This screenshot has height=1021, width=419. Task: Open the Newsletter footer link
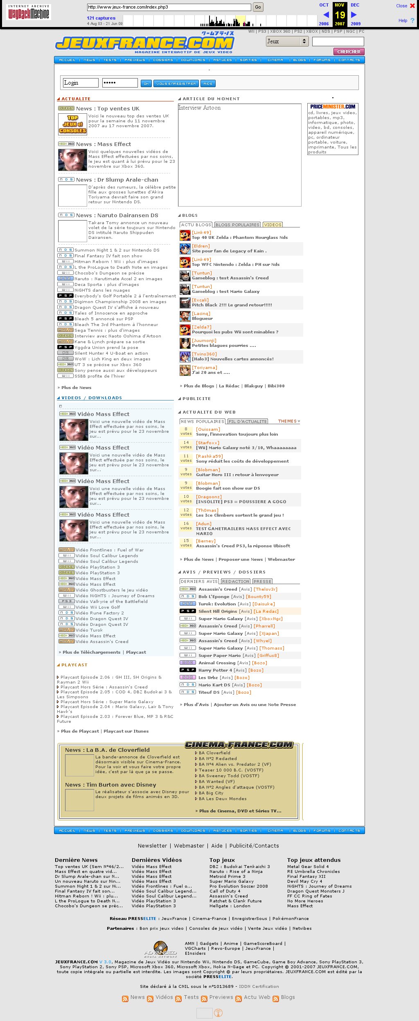[152, 846]
